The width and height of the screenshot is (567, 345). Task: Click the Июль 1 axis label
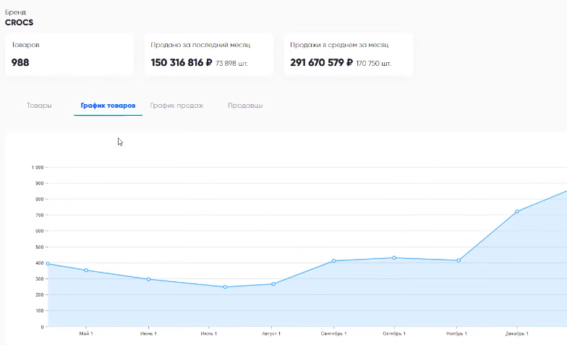(x=208, y=333)
